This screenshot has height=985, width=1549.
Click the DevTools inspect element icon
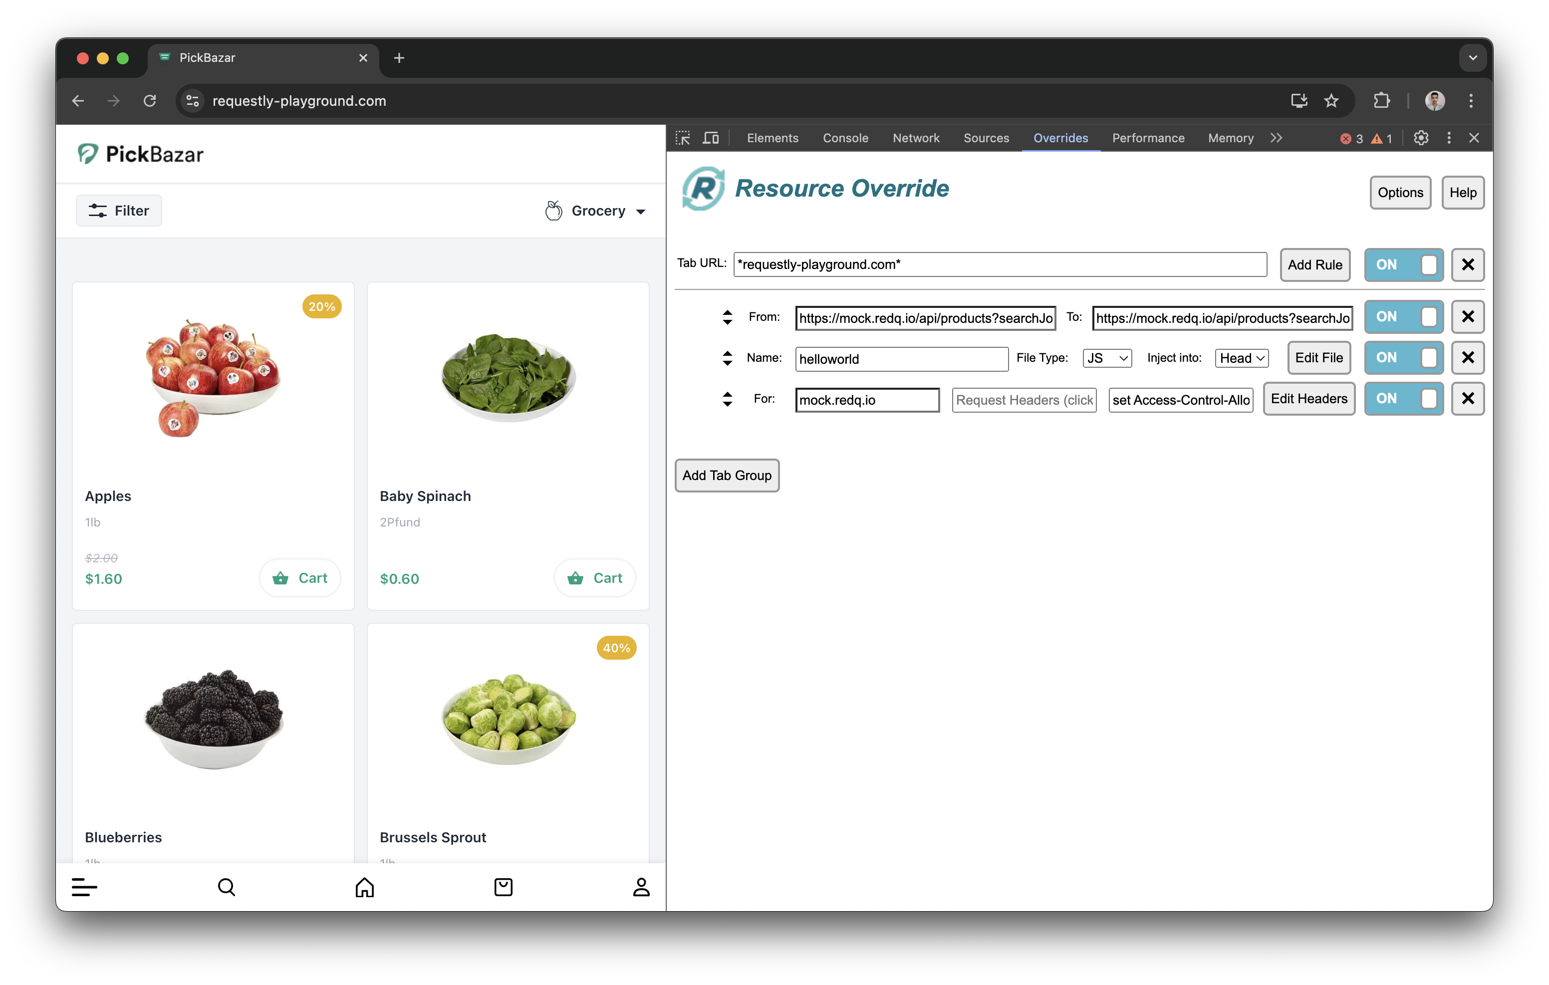[683, 138]
